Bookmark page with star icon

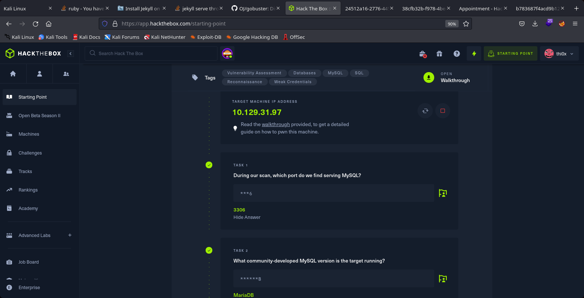466,24
